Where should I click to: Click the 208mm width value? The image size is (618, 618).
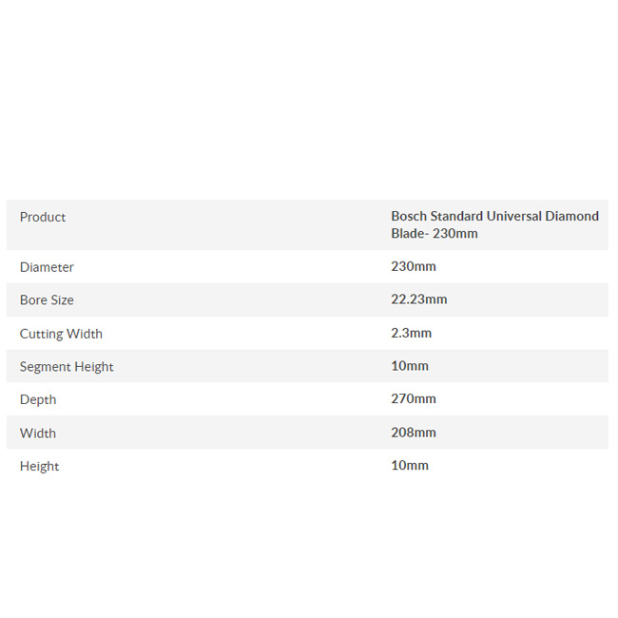point(414,433)
